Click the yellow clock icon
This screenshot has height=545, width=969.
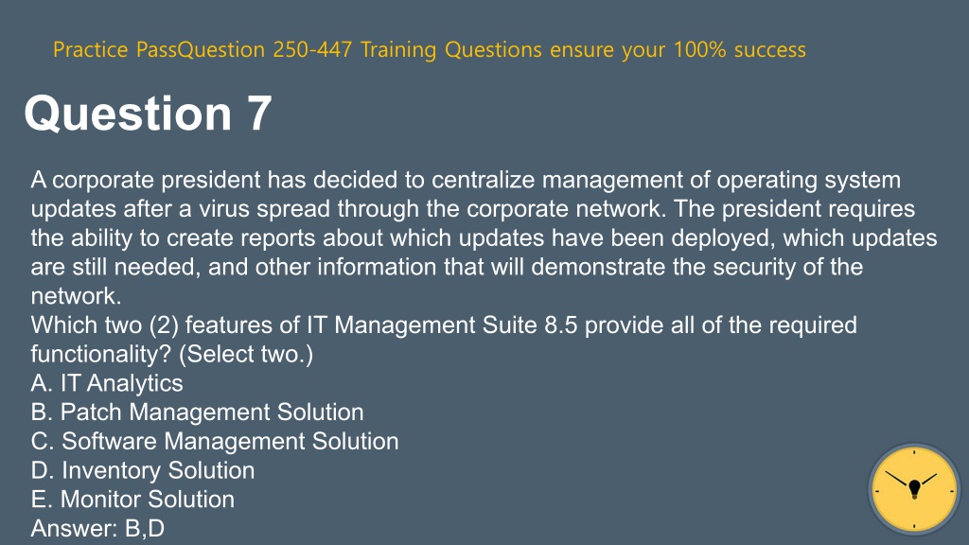[x=914, y=489]
